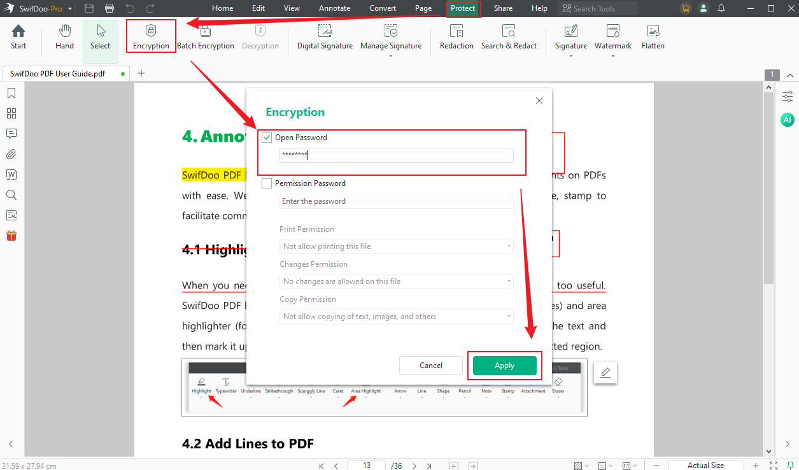Expand the Manage Signature dropdown
This screenshot has height=470, width=799.
click(x=391, y=56)
